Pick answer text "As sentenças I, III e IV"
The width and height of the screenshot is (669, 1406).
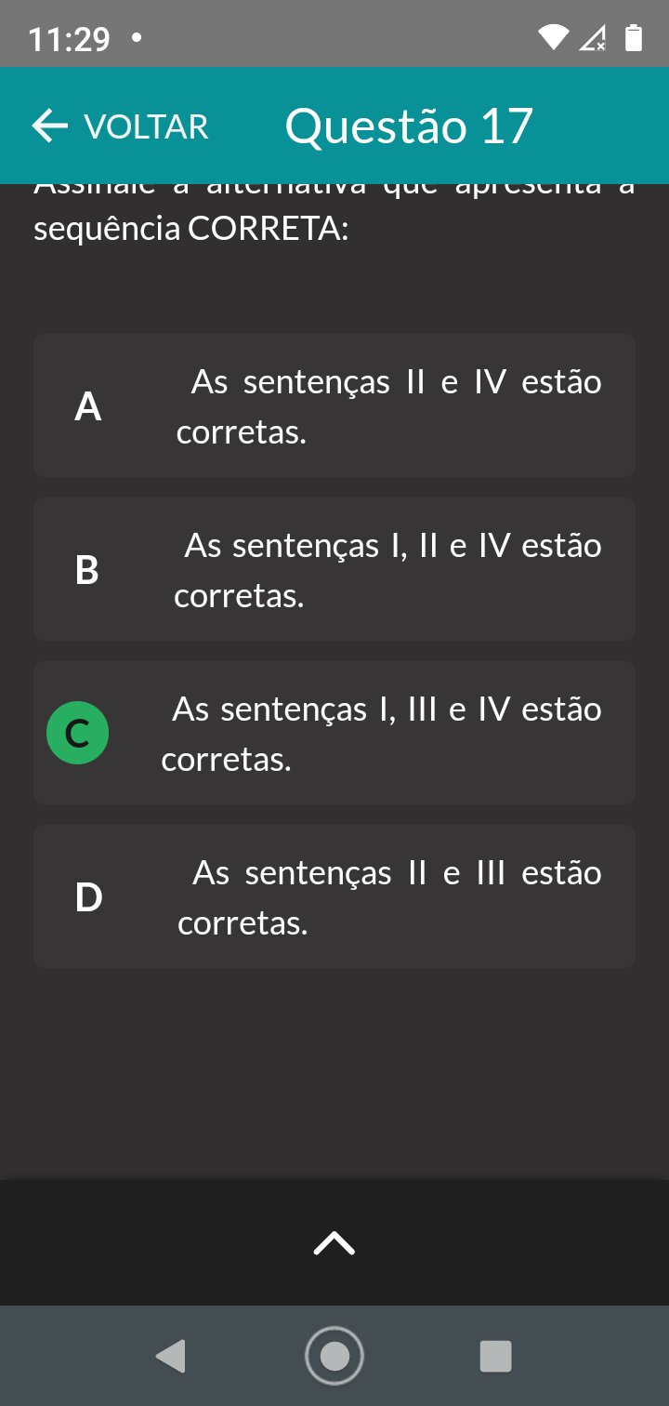381,734
